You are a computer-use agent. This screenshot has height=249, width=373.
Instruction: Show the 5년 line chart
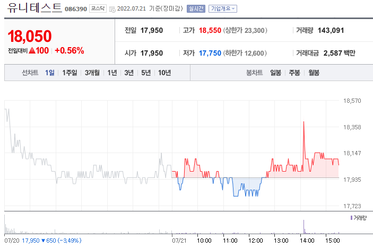[x=146, y=73]
